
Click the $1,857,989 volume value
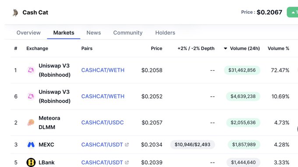(244, 145)
